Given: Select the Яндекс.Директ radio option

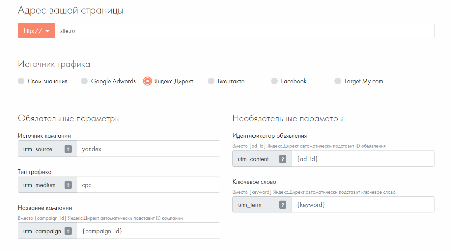Looking at the screenshot, I should pyautogui.click(x=148, y=81).
